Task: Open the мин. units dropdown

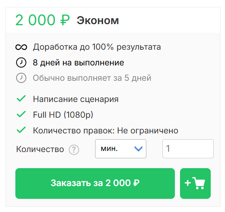Action: [x=120, y=149]
